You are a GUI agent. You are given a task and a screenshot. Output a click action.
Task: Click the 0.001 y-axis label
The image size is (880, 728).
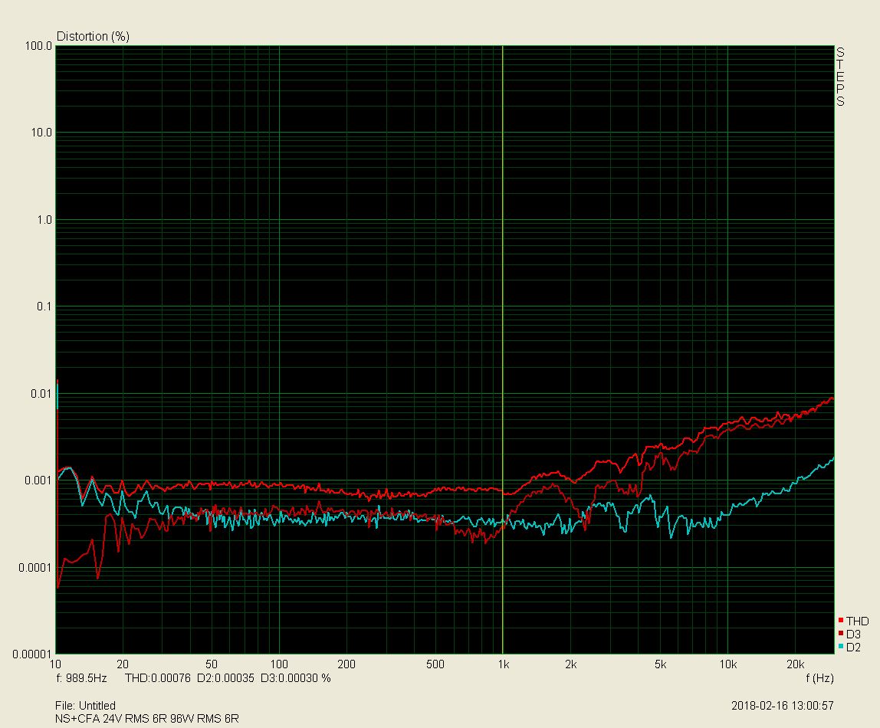tap(38, 480)
